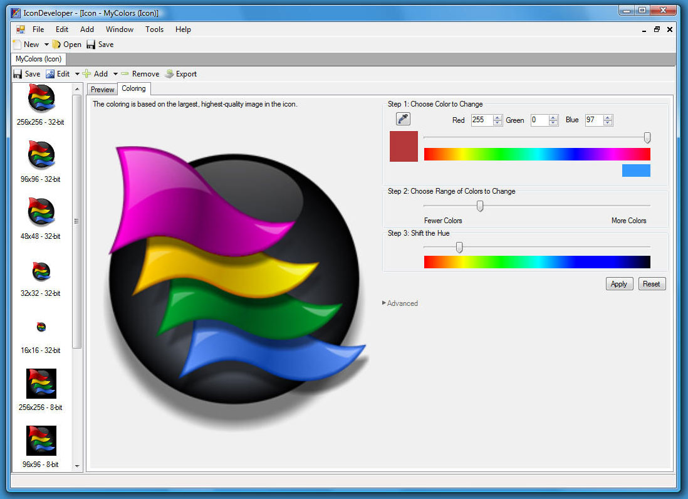Click the Red value spinner arrows
The height and width of the screenshot is (499, 688).
coord(497,120)
